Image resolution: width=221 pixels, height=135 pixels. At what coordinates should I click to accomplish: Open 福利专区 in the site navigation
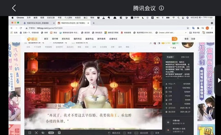(x=78, y=39)
